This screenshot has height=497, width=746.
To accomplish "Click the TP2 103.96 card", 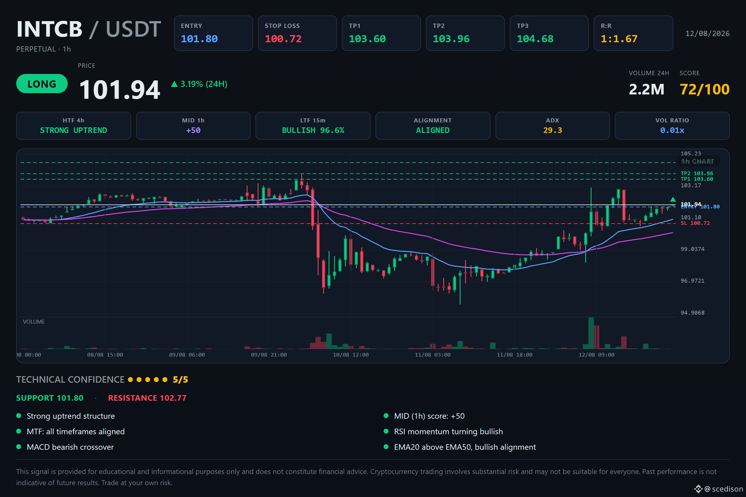I will pos(465,33).
